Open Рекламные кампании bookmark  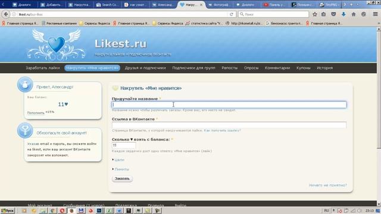[60, 23]
